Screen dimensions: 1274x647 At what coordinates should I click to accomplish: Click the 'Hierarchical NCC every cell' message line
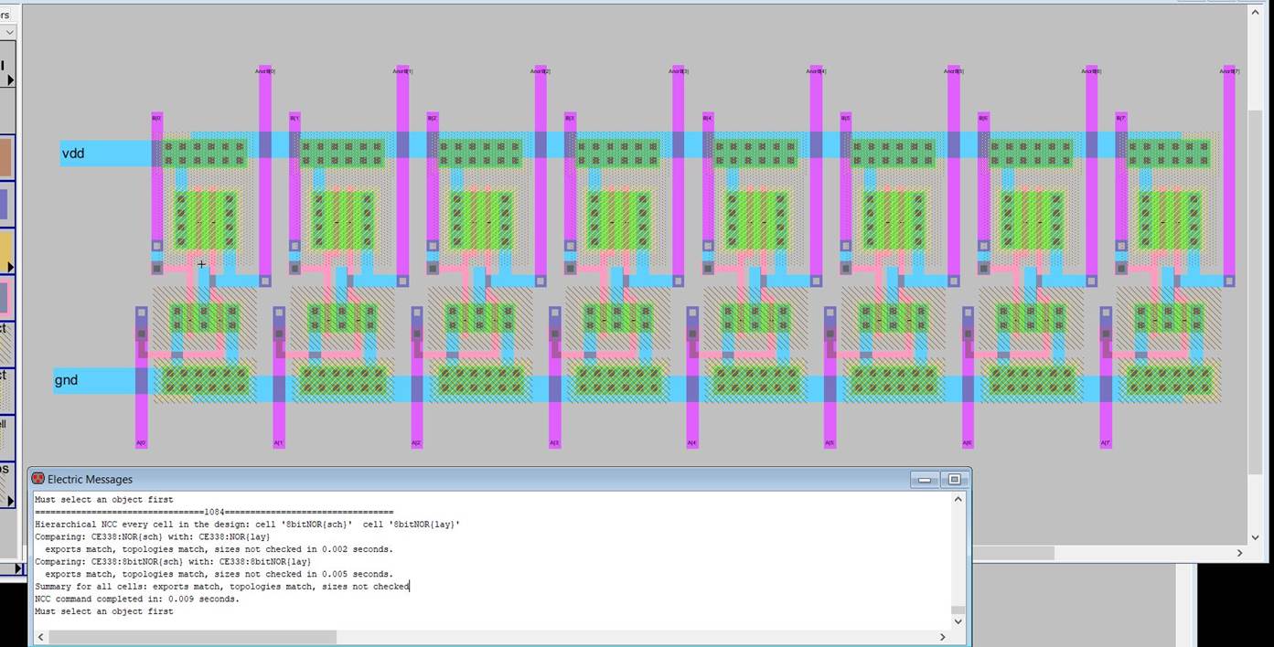coord(247,525)
